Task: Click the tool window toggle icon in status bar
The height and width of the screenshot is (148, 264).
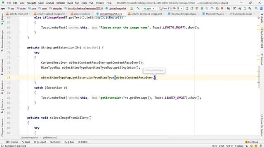Action: click(2, 146)
